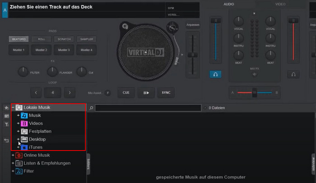Click the search input field
This screenshot has height=183, width=316.
coord(148,108)
